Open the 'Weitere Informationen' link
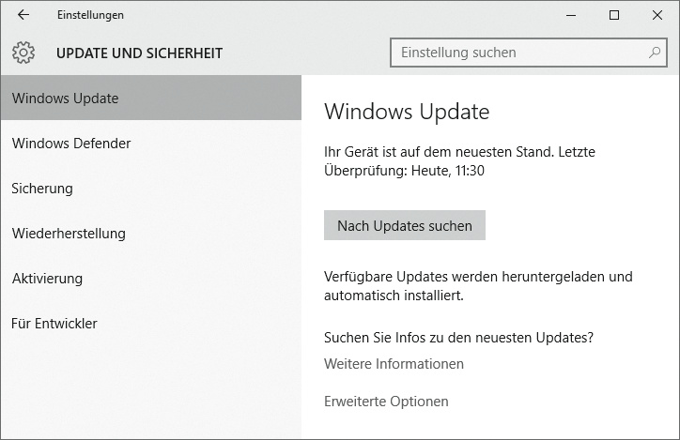 [x=394, y=364]
